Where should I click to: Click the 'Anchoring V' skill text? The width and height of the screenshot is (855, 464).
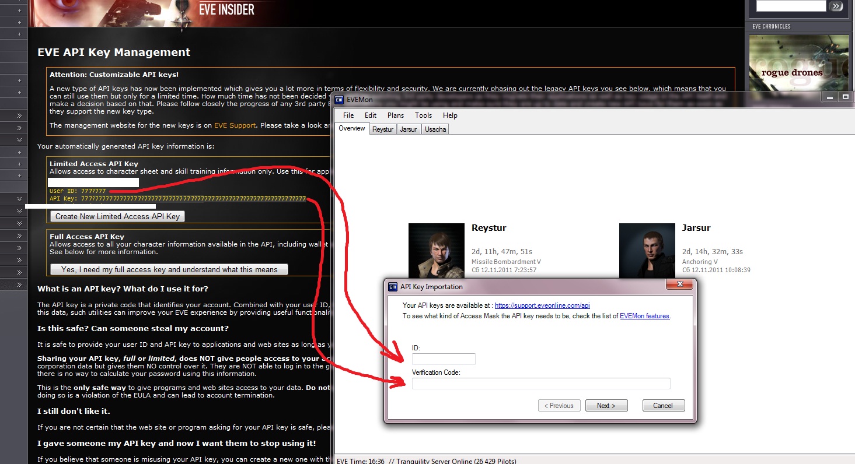[x=699, y=262]
